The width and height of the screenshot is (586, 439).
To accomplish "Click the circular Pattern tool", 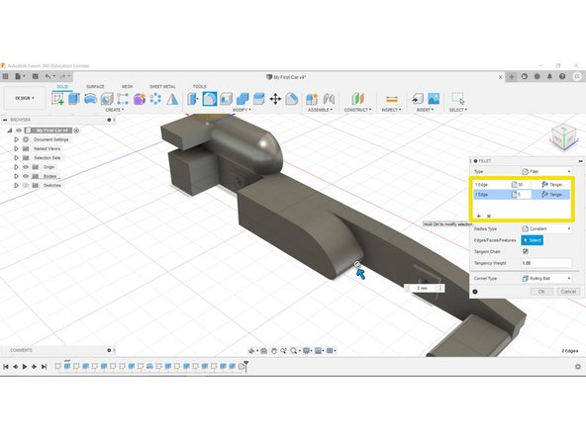I will (155, 99).
